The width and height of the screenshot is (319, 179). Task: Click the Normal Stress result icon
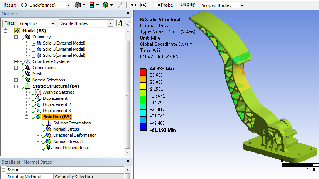[48, 129]
